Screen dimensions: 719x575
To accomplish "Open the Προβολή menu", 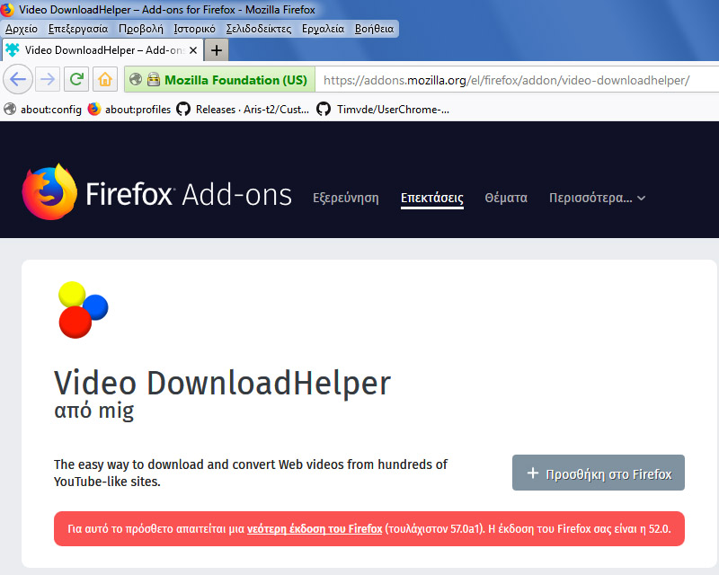I will (141, 29).
